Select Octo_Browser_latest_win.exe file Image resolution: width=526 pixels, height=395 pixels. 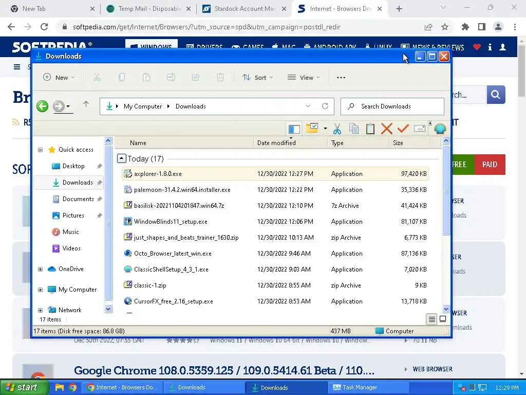coord(275,254)
